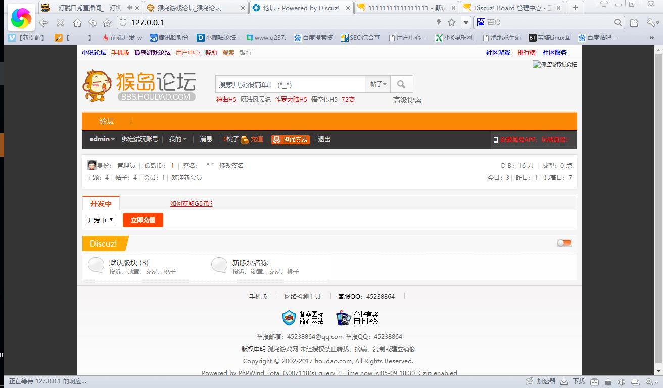This screenshot has width=663, height=388.
Task: Click the 神曲H5 hot search link
Action: click(x=226, y=100)
